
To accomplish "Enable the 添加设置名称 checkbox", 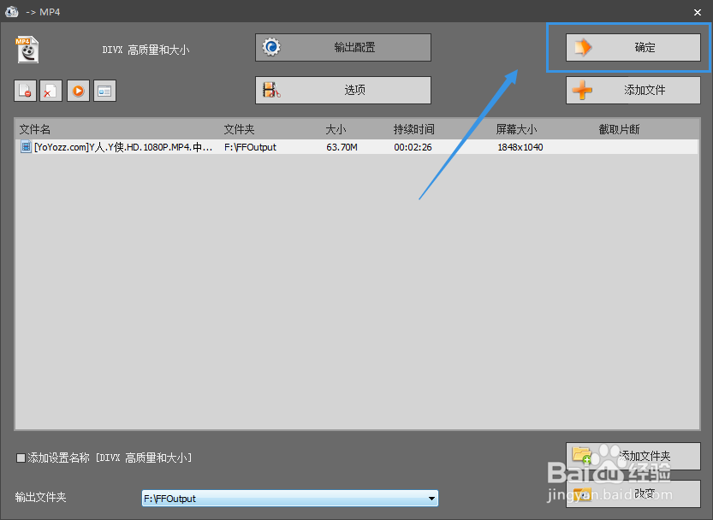I will tap(21, 458).
